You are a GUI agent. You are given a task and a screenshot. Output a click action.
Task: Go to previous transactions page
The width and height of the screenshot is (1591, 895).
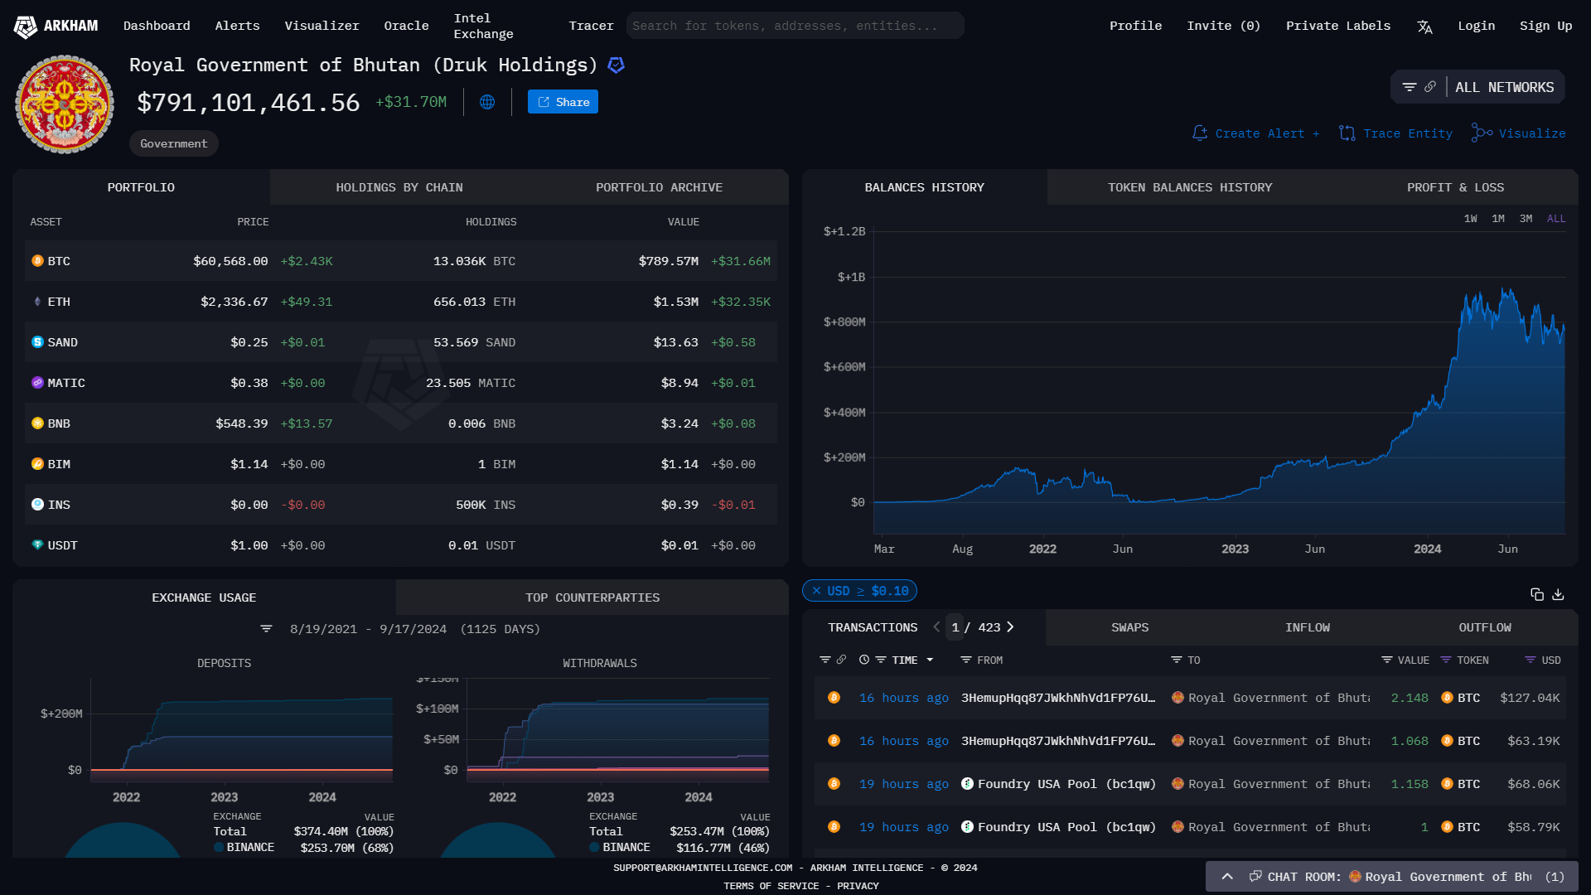936,627
